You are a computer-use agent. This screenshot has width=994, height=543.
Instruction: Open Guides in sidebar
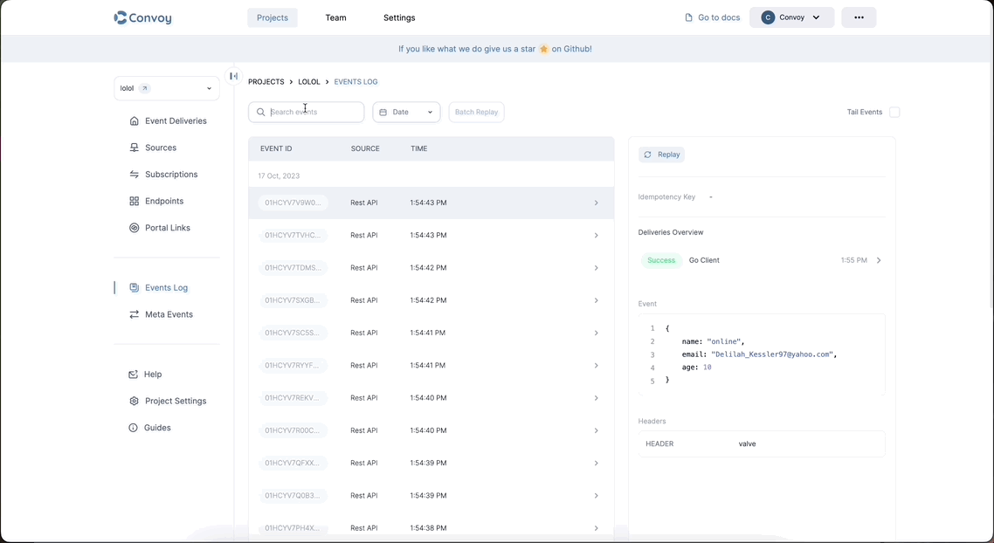[x=157, y=428]
